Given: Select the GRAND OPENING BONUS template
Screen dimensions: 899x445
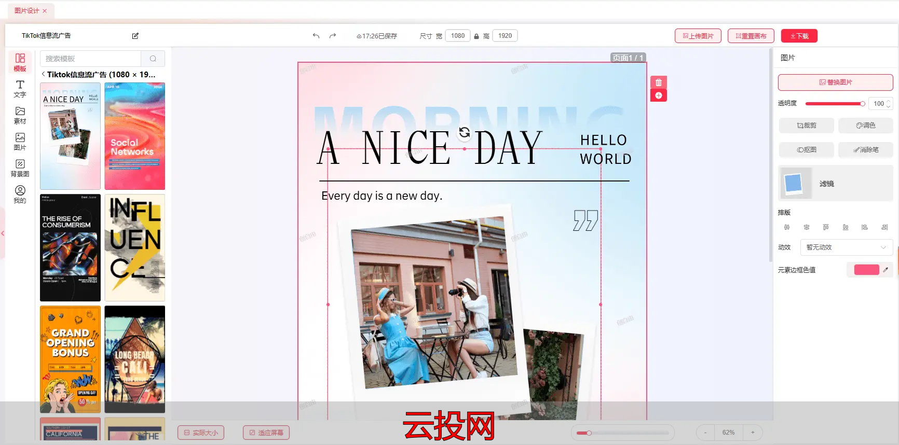Looking at the screenshot, I should [70, 359].
